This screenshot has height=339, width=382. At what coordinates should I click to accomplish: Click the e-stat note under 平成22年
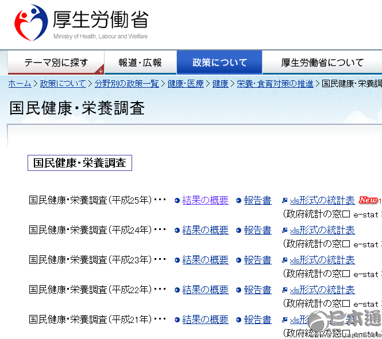click(332, 304)
